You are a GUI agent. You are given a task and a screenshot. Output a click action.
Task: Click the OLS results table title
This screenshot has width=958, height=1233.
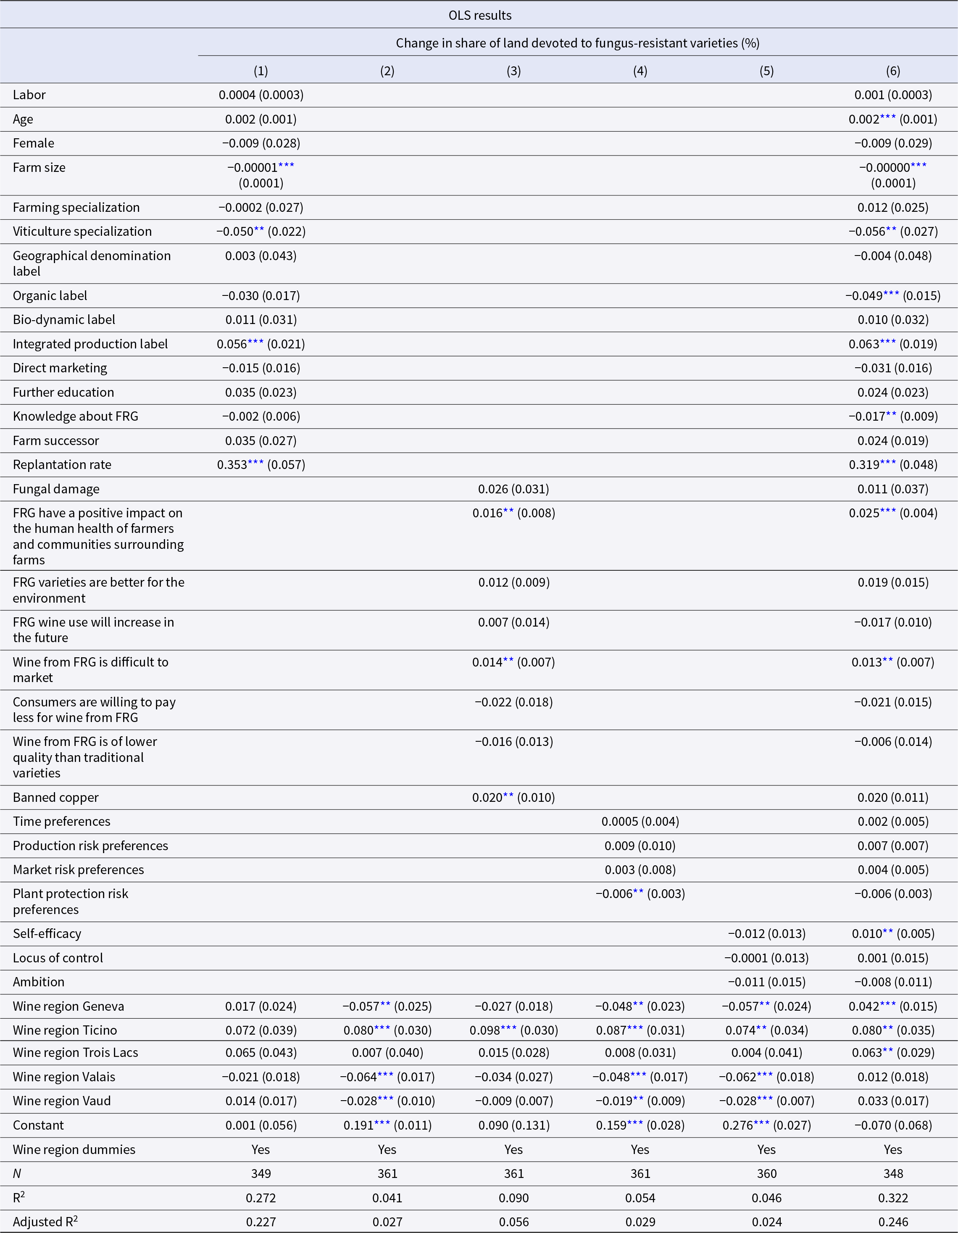479,15
